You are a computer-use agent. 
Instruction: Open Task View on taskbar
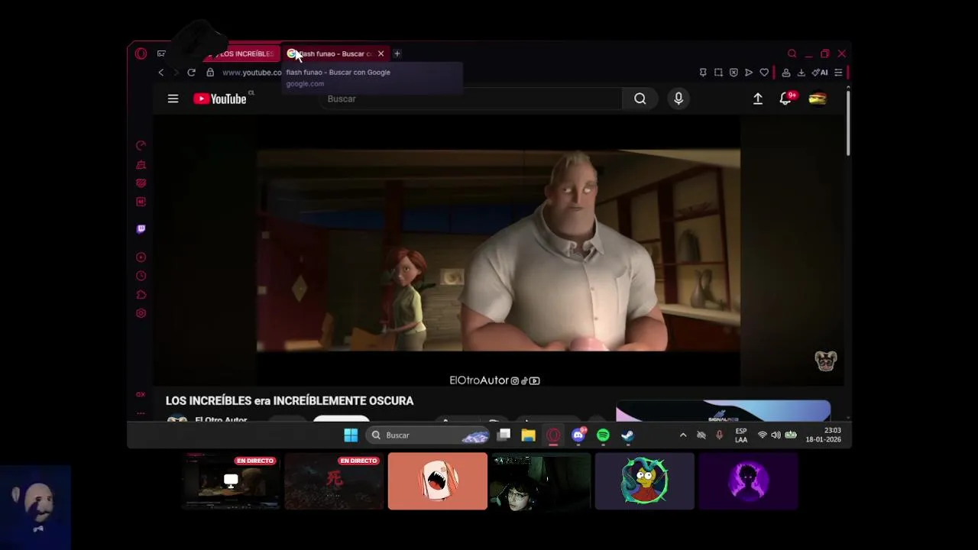pyautogui.click(x=504, y=435)
